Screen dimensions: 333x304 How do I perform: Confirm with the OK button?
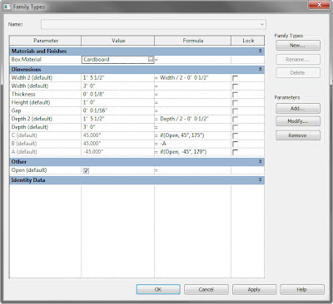158,290
